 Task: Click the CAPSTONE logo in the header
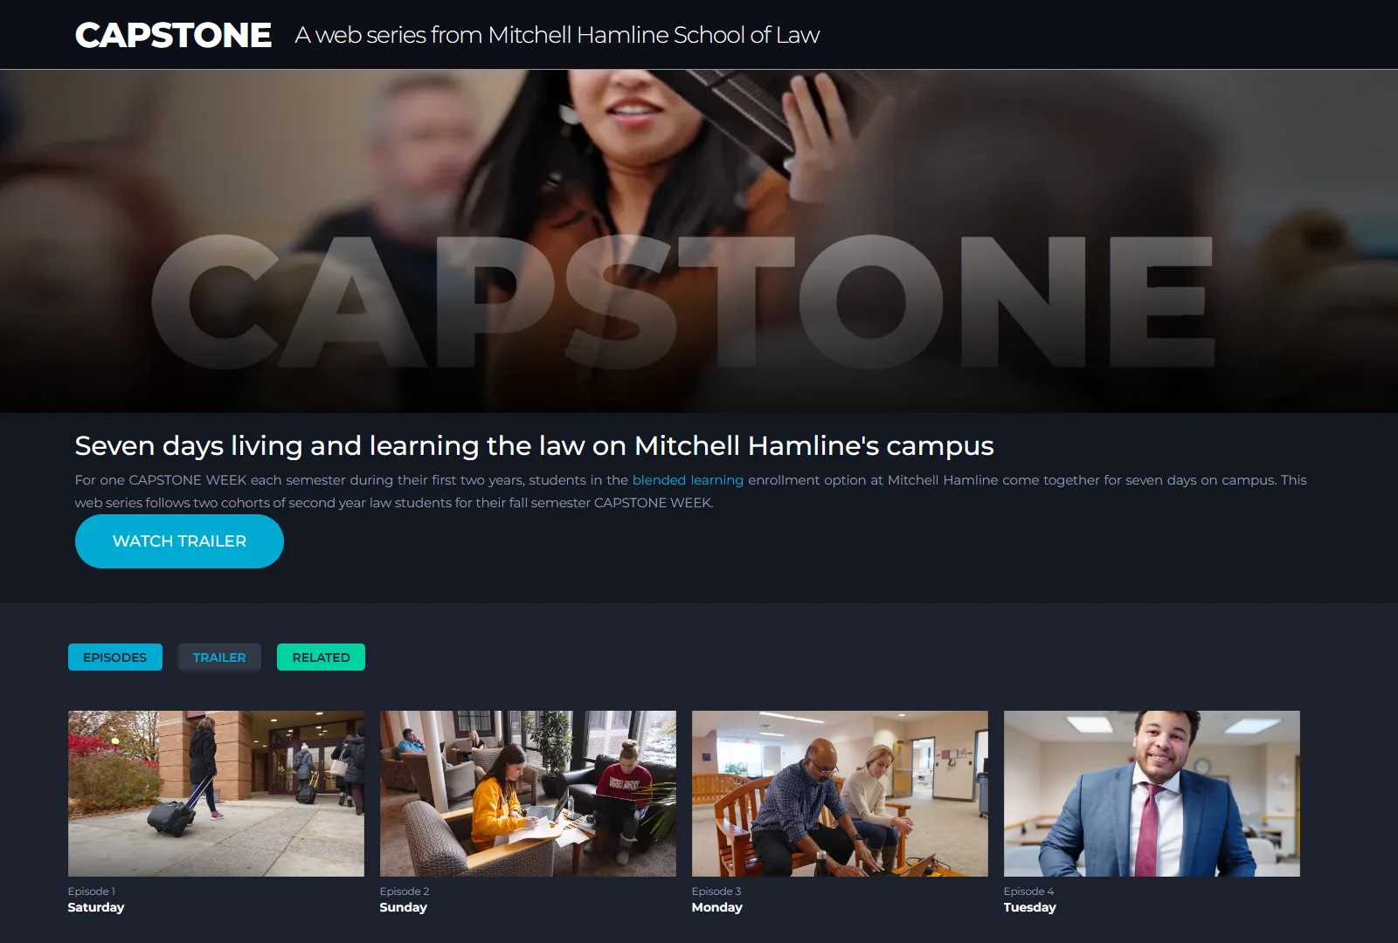click(173, 35)
